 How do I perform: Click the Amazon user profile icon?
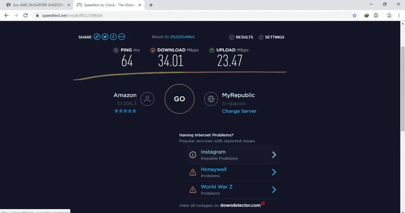[147, 99]
